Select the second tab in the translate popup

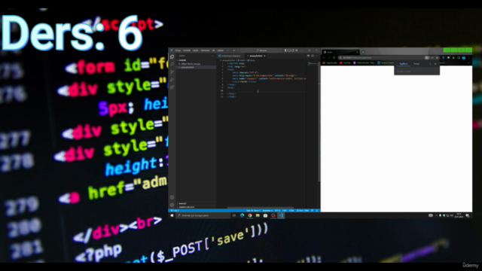pyautogui.click(x=416, y=63)
